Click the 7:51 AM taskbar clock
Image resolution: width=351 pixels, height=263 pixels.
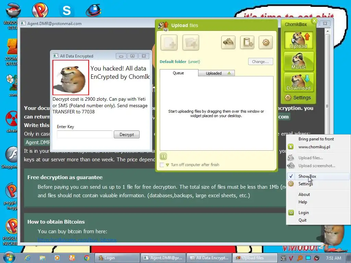[x=334, y=258]
